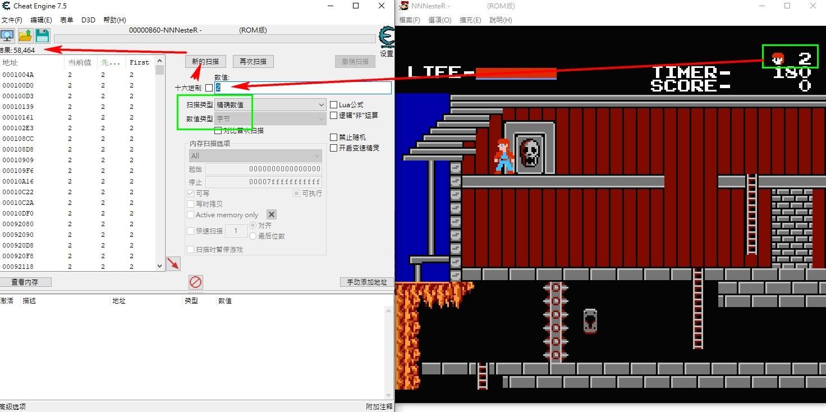The width and height of the screenshot is (826, 412).
Task: Click 附加注释 at the bottom right
Action: point(379,407)
